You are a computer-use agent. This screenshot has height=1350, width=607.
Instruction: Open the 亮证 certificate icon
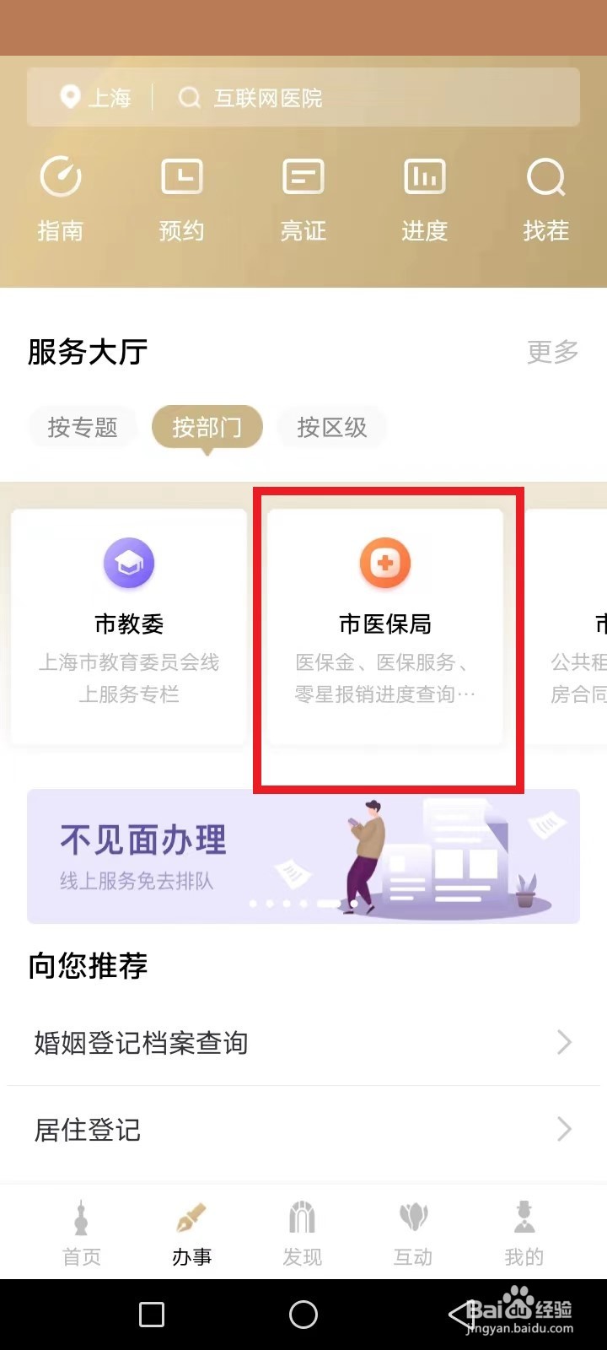pyautogui.click(x=303, y=177)
